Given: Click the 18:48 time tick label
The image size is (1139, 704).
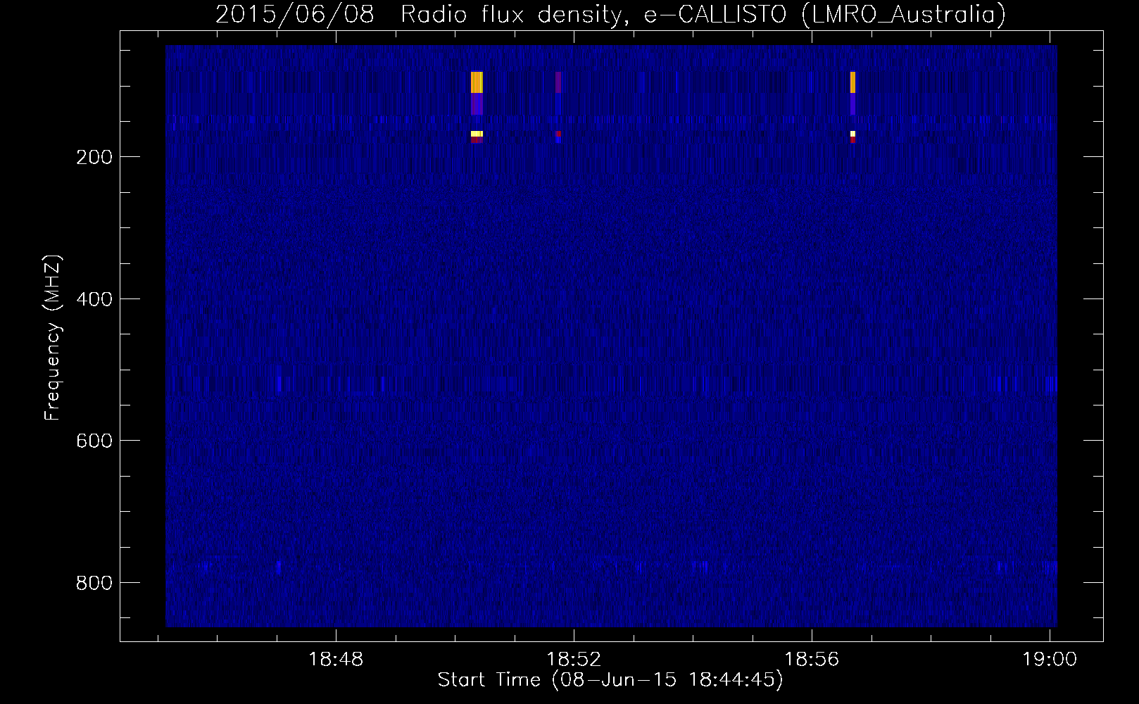Looking at the screenshot, I should click(x=336, y=660).
